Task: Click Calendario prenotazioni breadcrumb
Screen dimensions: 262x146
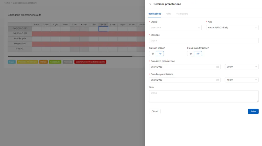Action: [25, 3]
